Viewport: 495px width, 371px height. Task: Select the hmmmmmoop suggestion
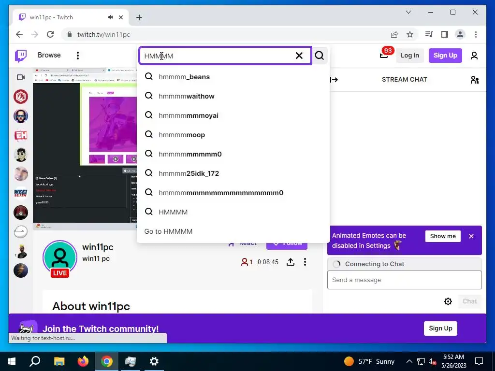(x=233, y=135)
